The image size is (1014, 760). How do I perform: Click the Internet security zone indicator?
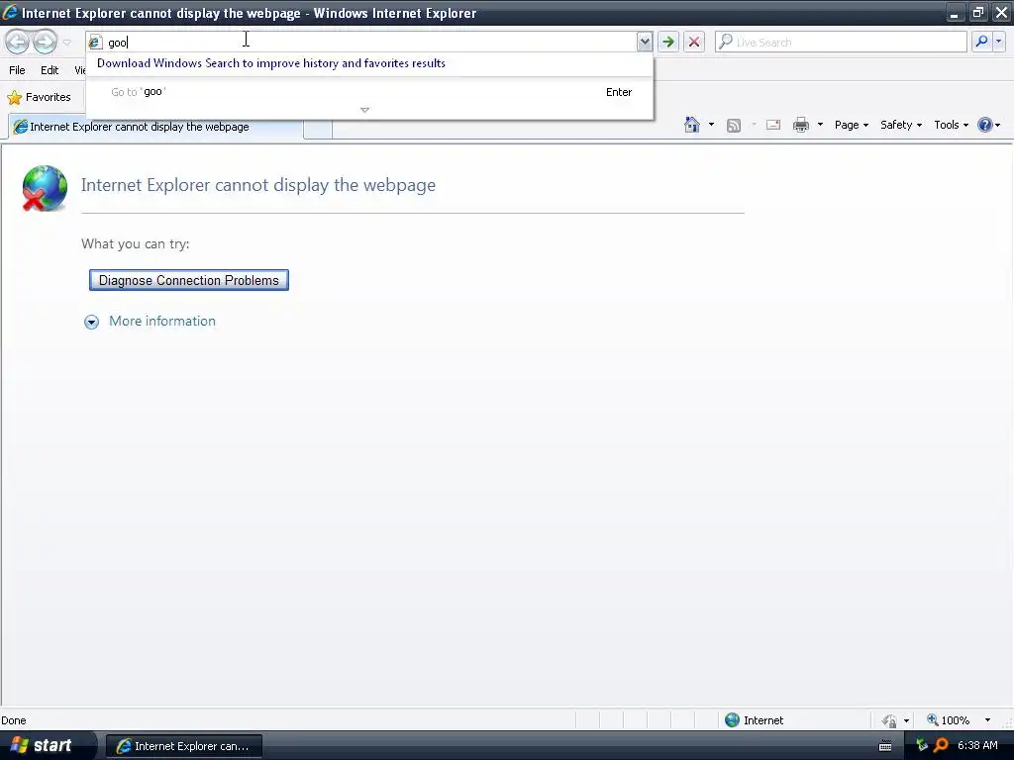754,720
